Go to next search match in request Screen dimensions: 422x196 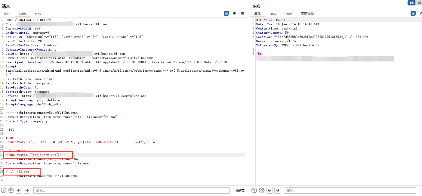click(27, 190)
